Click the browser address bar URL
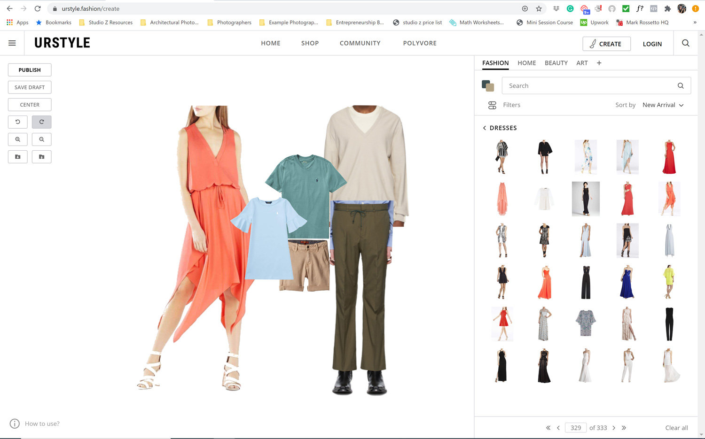 pyautogui.click(x=91, y=8)
